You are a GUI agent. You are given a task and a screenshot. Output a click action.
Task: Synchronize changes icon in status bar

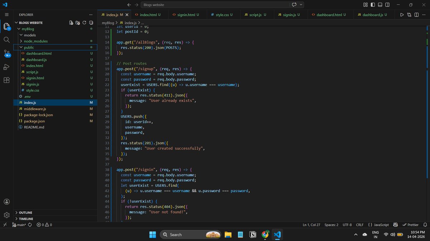(30, 225)
